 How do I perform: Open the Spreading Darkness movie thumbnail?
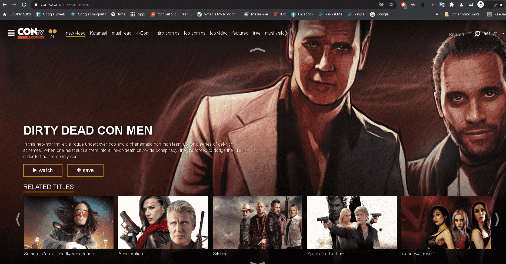[x=352, y=222]
